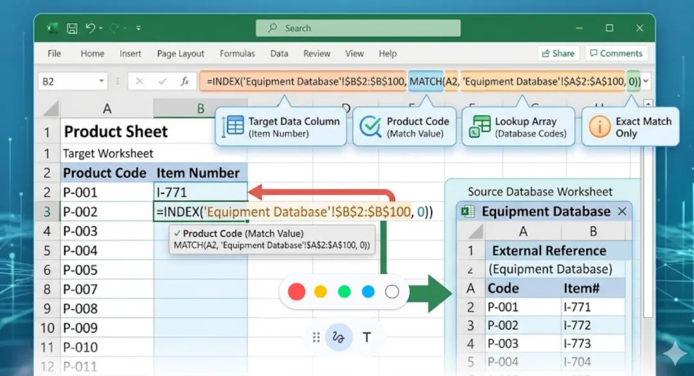Switch to the Home tab
694x376 pixels.
[93, 53]
